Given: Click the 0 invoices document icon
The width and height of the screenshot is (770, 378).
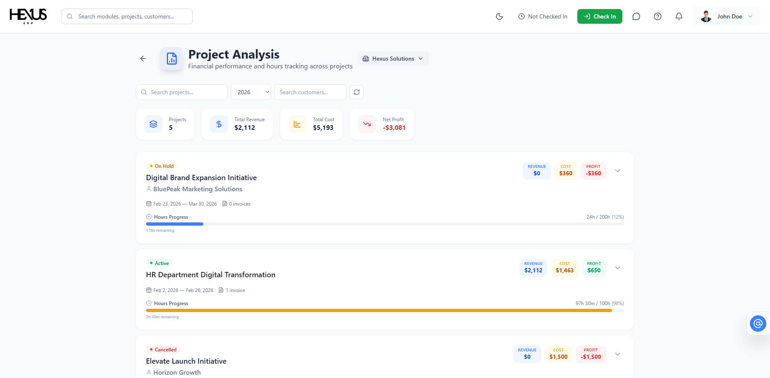Looking at the screenshot, I should tap(225, 204).
